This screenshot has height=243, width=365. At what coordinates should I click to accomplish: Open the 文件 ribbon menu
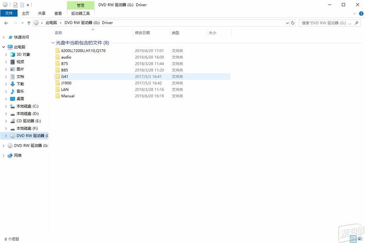[9, 13]
